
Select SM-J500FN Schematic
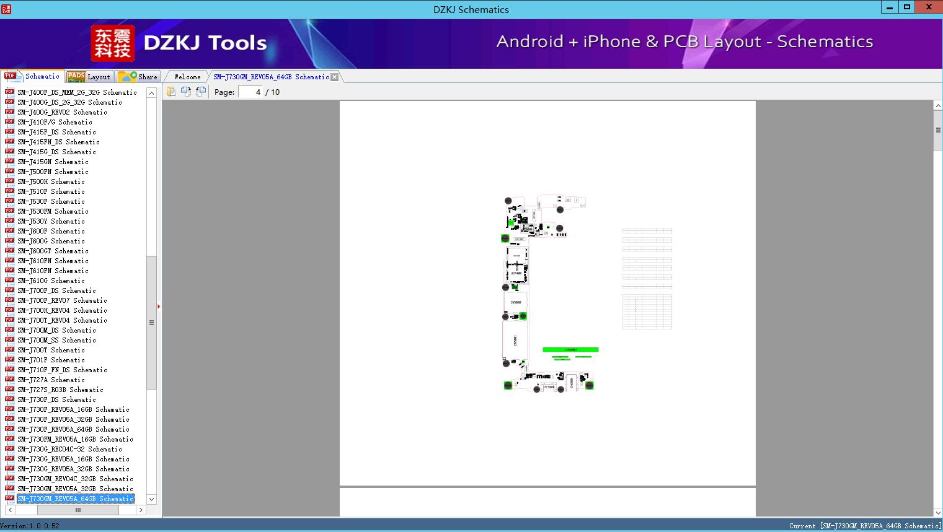click(x=53, y=172)
